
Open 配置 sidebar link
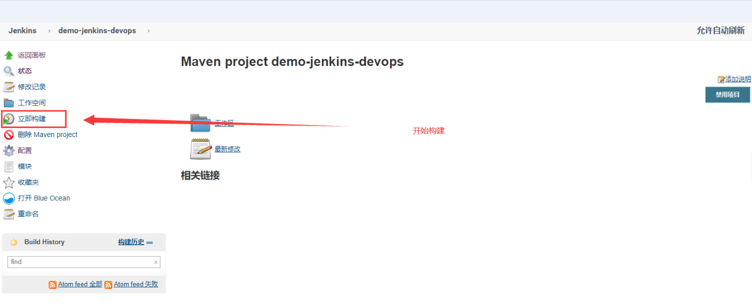[x=25, y=150]
